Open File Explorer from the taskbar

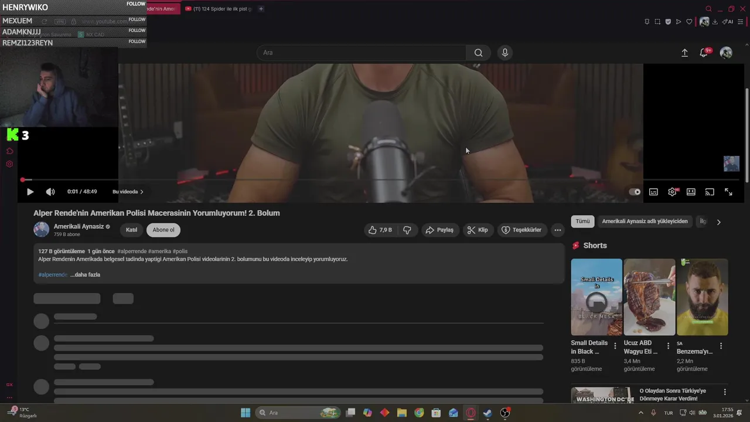coord(402,413)
